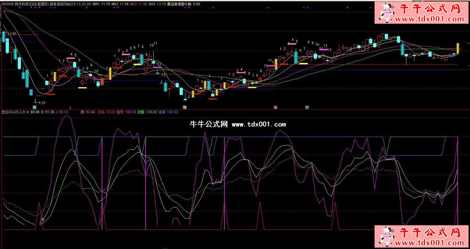
Task: Click indicator name 新涨停回马枪Z(5,10,20,30)
Action: pyautogui.click(x=70, y=4)
